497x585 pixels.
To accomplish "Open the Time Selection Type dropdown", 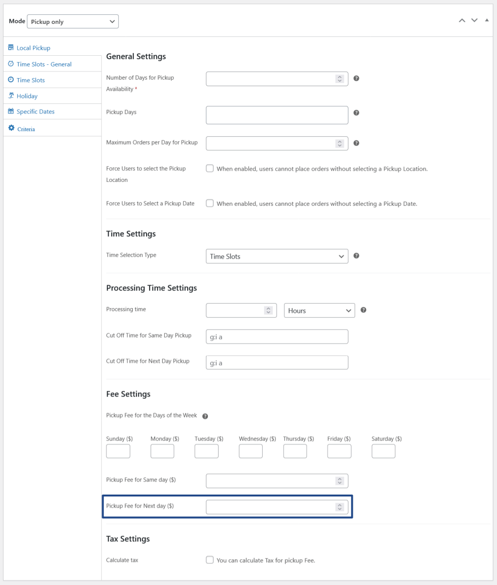I will (x=277, y=257).
